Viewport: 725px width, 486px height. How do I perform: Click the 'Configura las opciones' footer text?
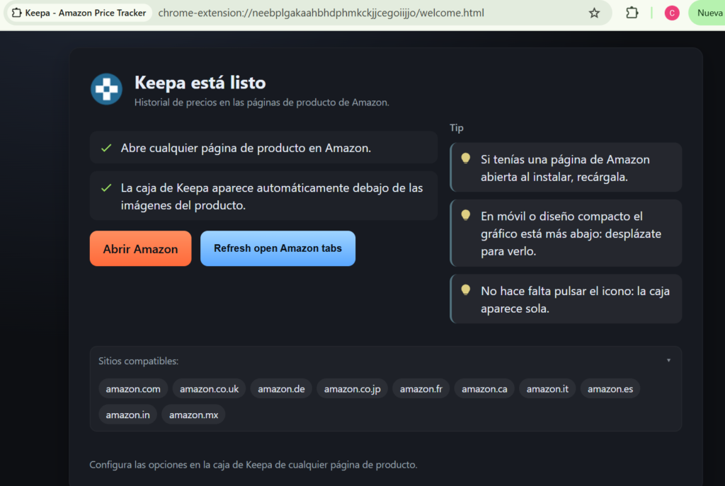tap(253, 465)
